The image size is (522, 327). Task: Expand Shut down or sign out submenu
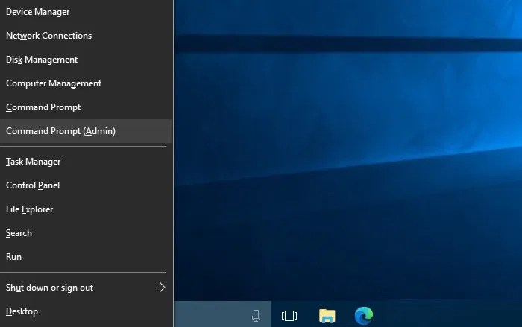pyautogui.click(x=86, y=288)
